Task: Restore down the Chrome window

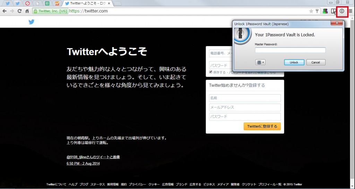Action: (x=338, y=2)
